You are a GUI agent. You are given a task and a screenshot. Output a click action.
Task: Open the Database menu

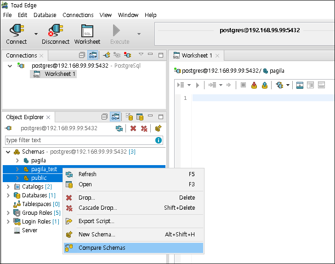(45, 15)
